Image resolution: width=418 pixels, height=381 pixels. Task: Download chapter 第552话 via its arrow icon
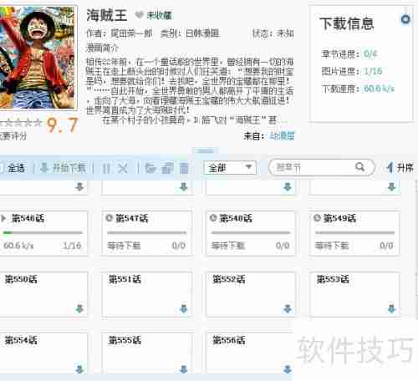288,308
